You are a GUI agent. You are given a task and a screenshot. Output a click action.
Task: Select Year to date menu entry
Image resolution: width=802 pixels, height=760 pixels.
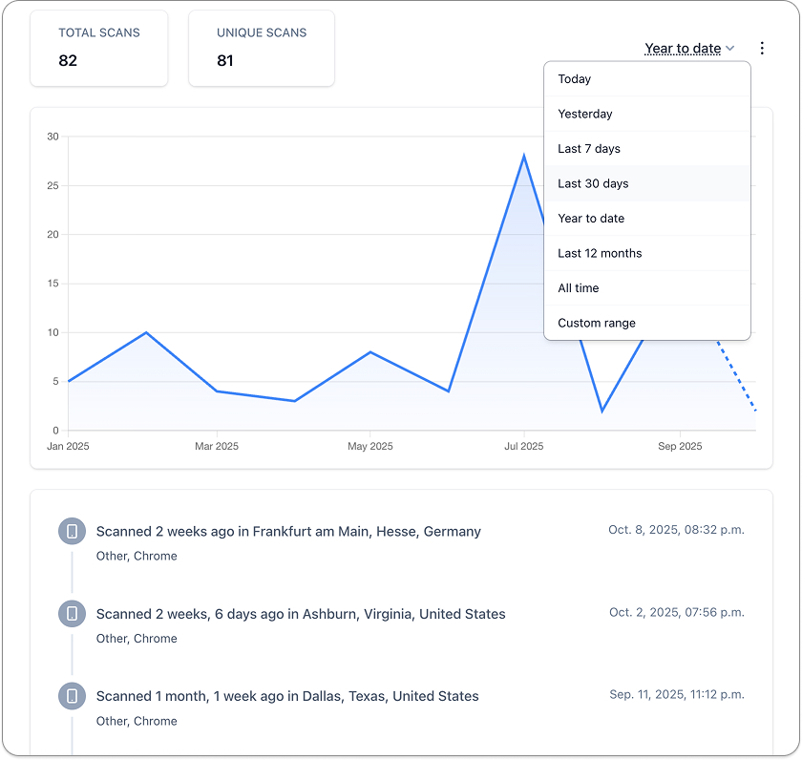pyautogui.click(x=647, y=218)
